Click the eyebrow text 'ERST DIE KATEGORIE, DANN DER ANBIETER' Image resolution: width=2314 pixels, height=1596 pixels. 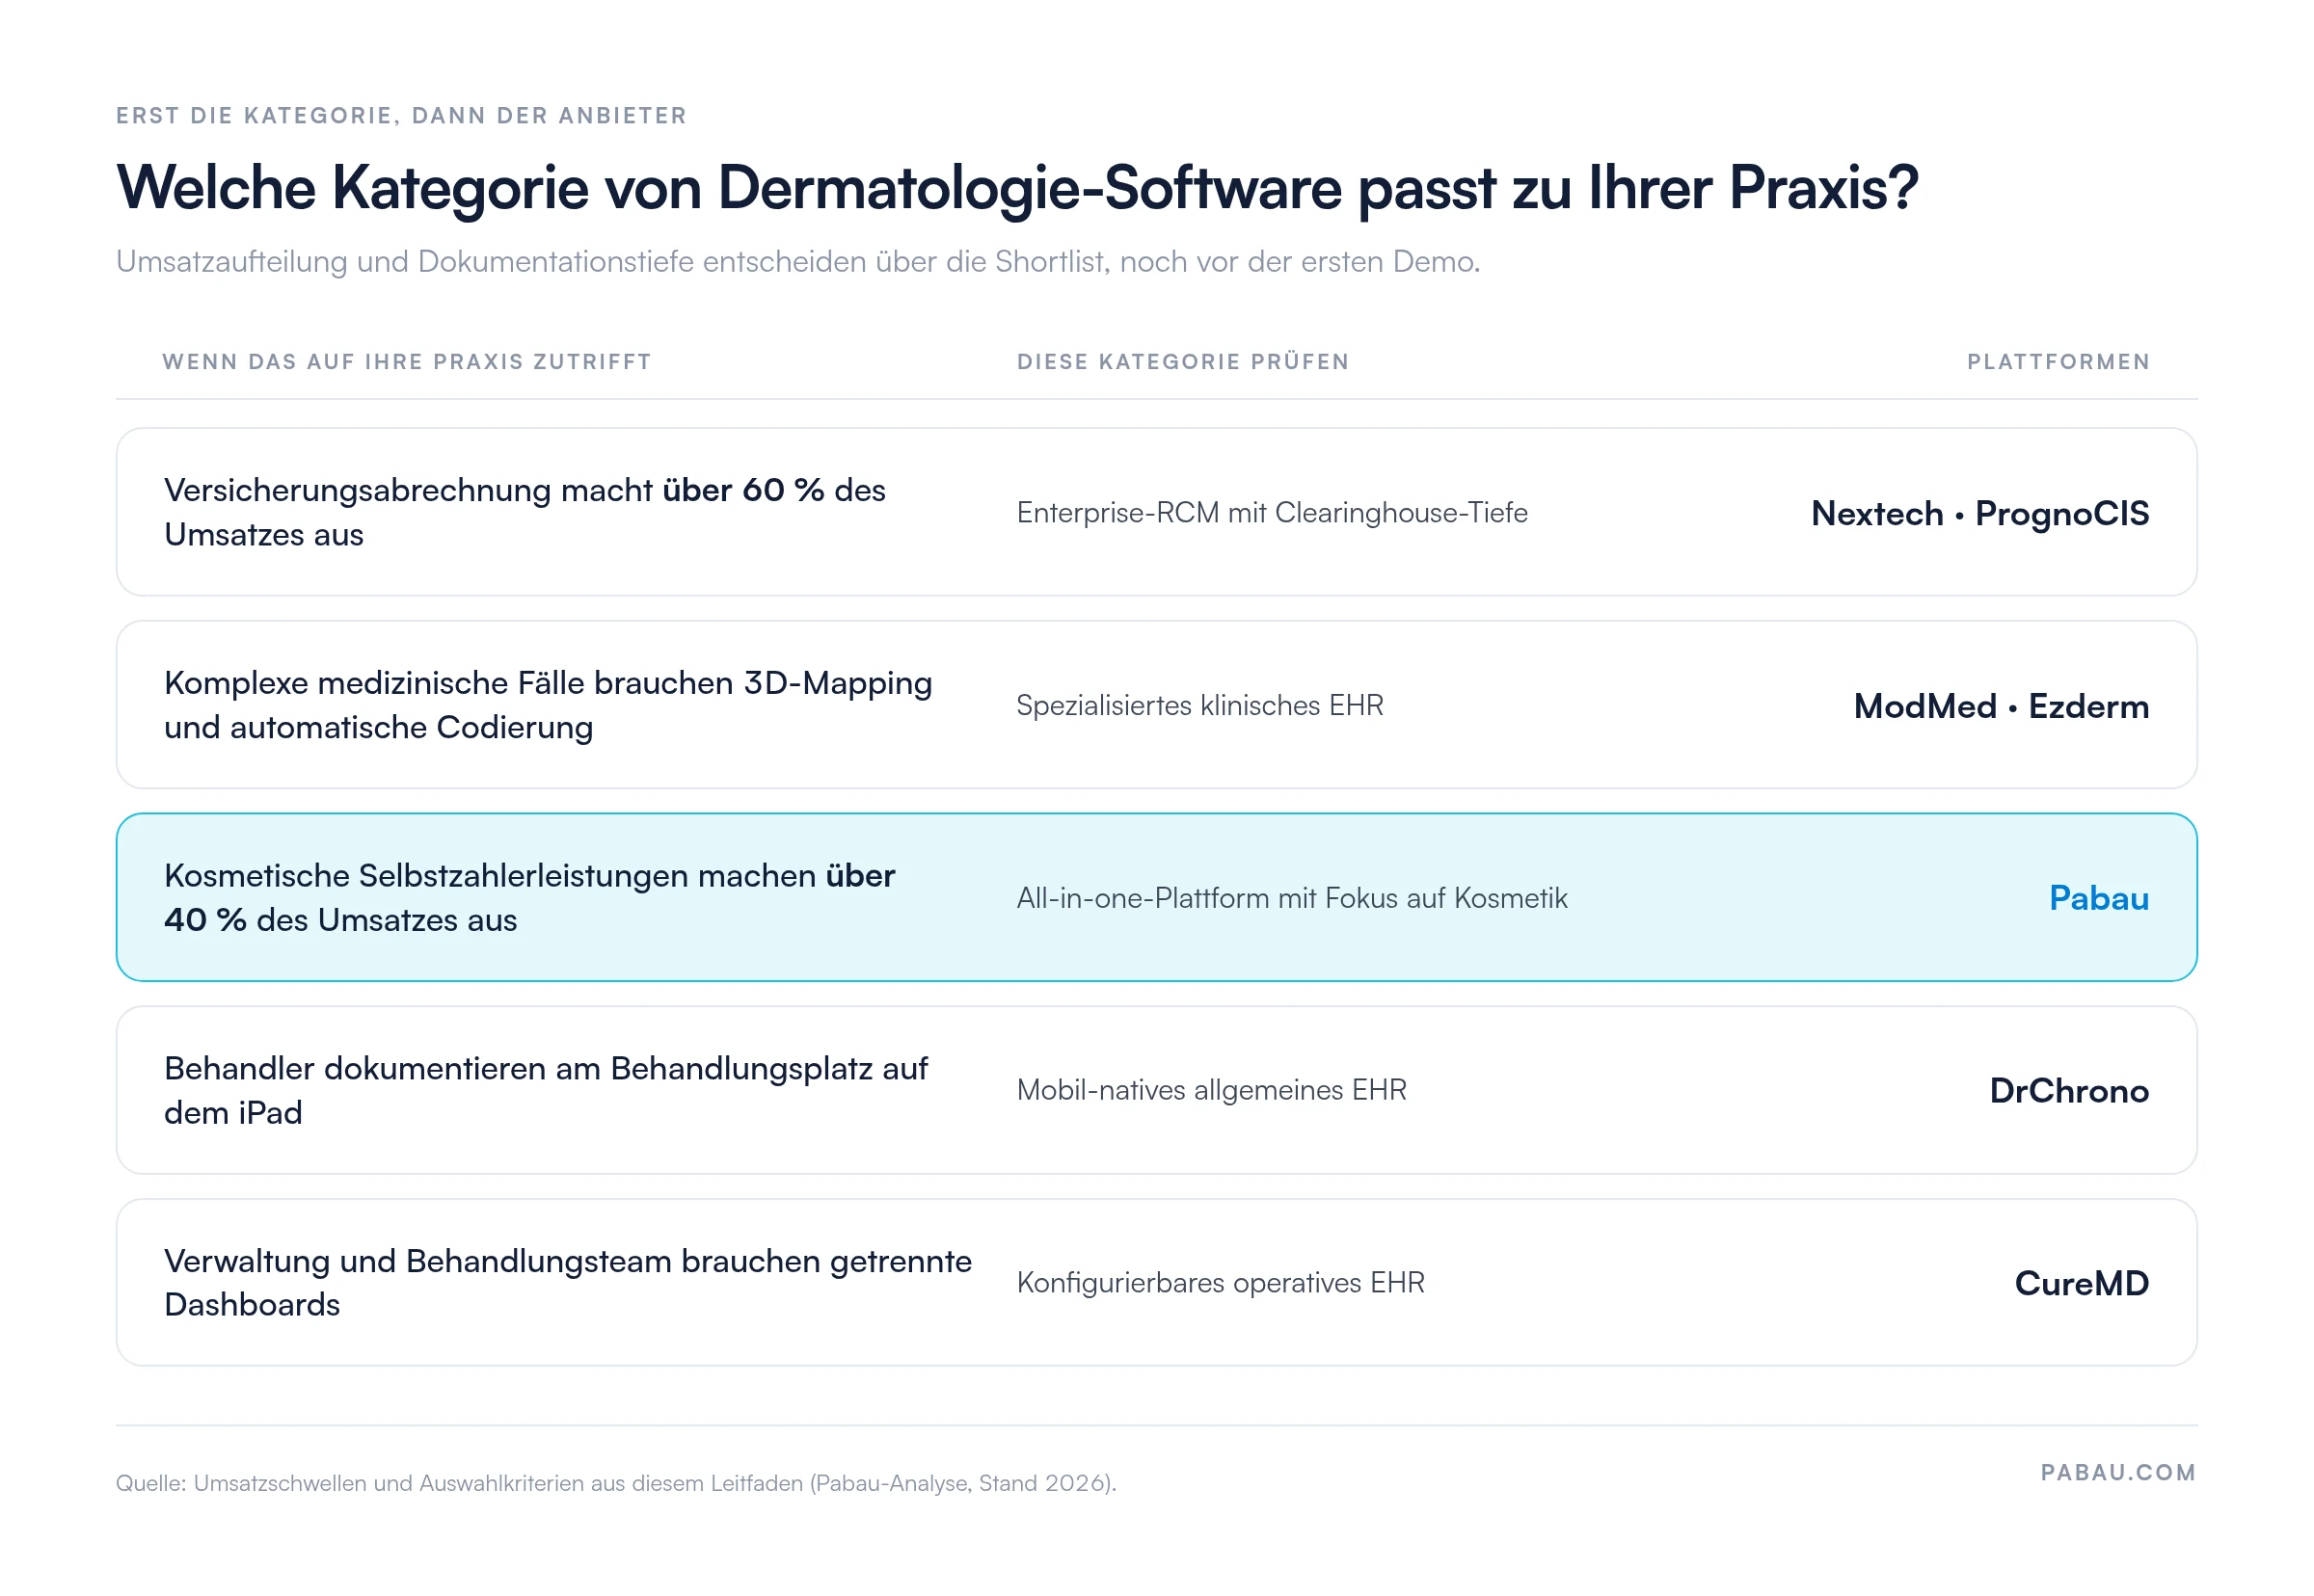401,116
